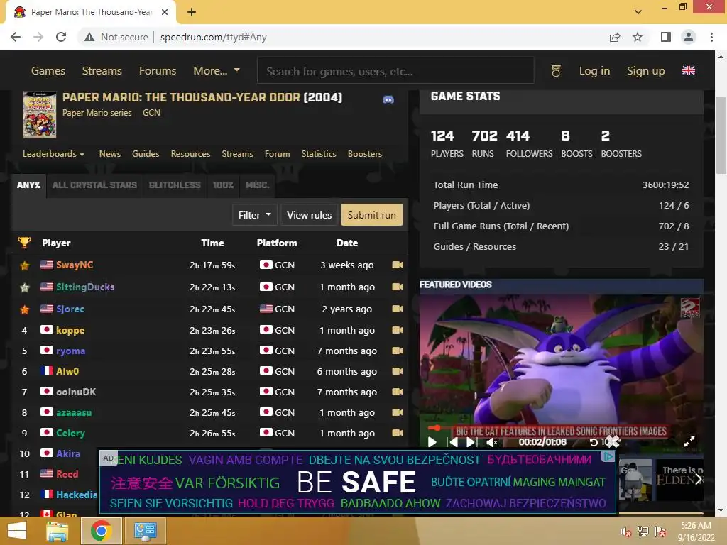Click the Log in link

click(x=594, y=70)
